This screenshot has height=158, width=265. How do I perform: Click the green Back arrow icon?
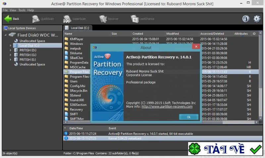(x=8, y=19)
